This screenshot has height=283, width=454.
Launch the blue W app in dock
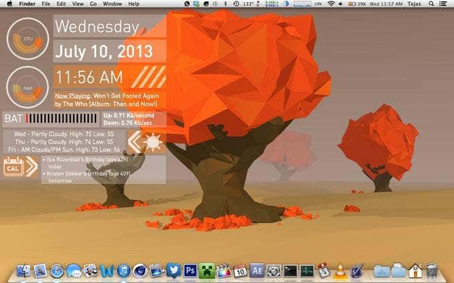pyautogui.click(x=107, y=271)
